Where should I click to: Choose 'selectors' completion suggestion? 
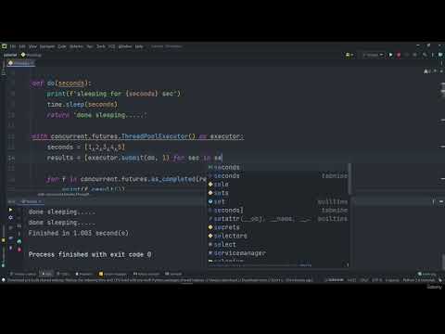(x=278, y=236)
